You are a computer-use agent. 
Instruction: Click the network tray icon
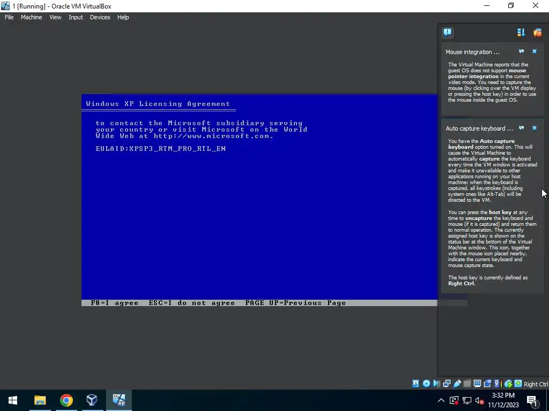pyautogui.click(x=467, y=400)
